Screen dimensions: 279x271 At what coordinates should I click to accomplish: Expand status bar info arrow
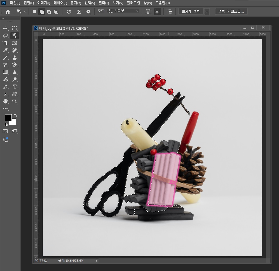point(96,261)
